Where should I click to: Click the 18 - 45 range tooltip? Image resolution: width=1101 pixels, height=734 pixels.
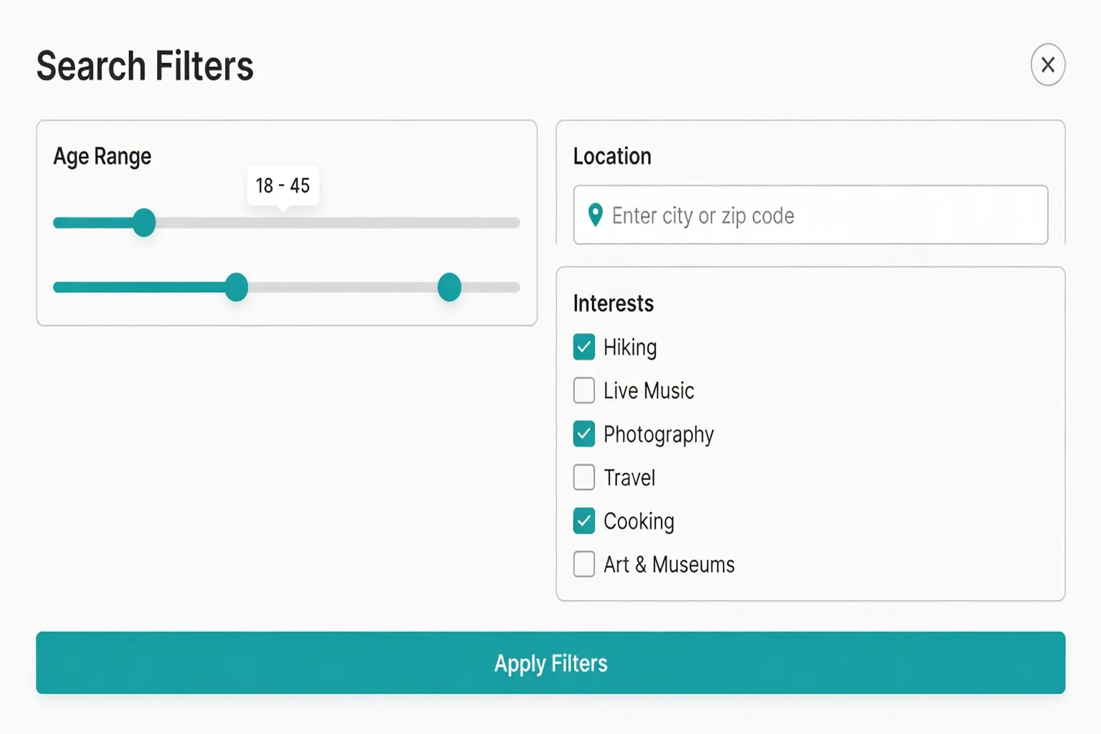pyautogui.click(x=283, y=186)
